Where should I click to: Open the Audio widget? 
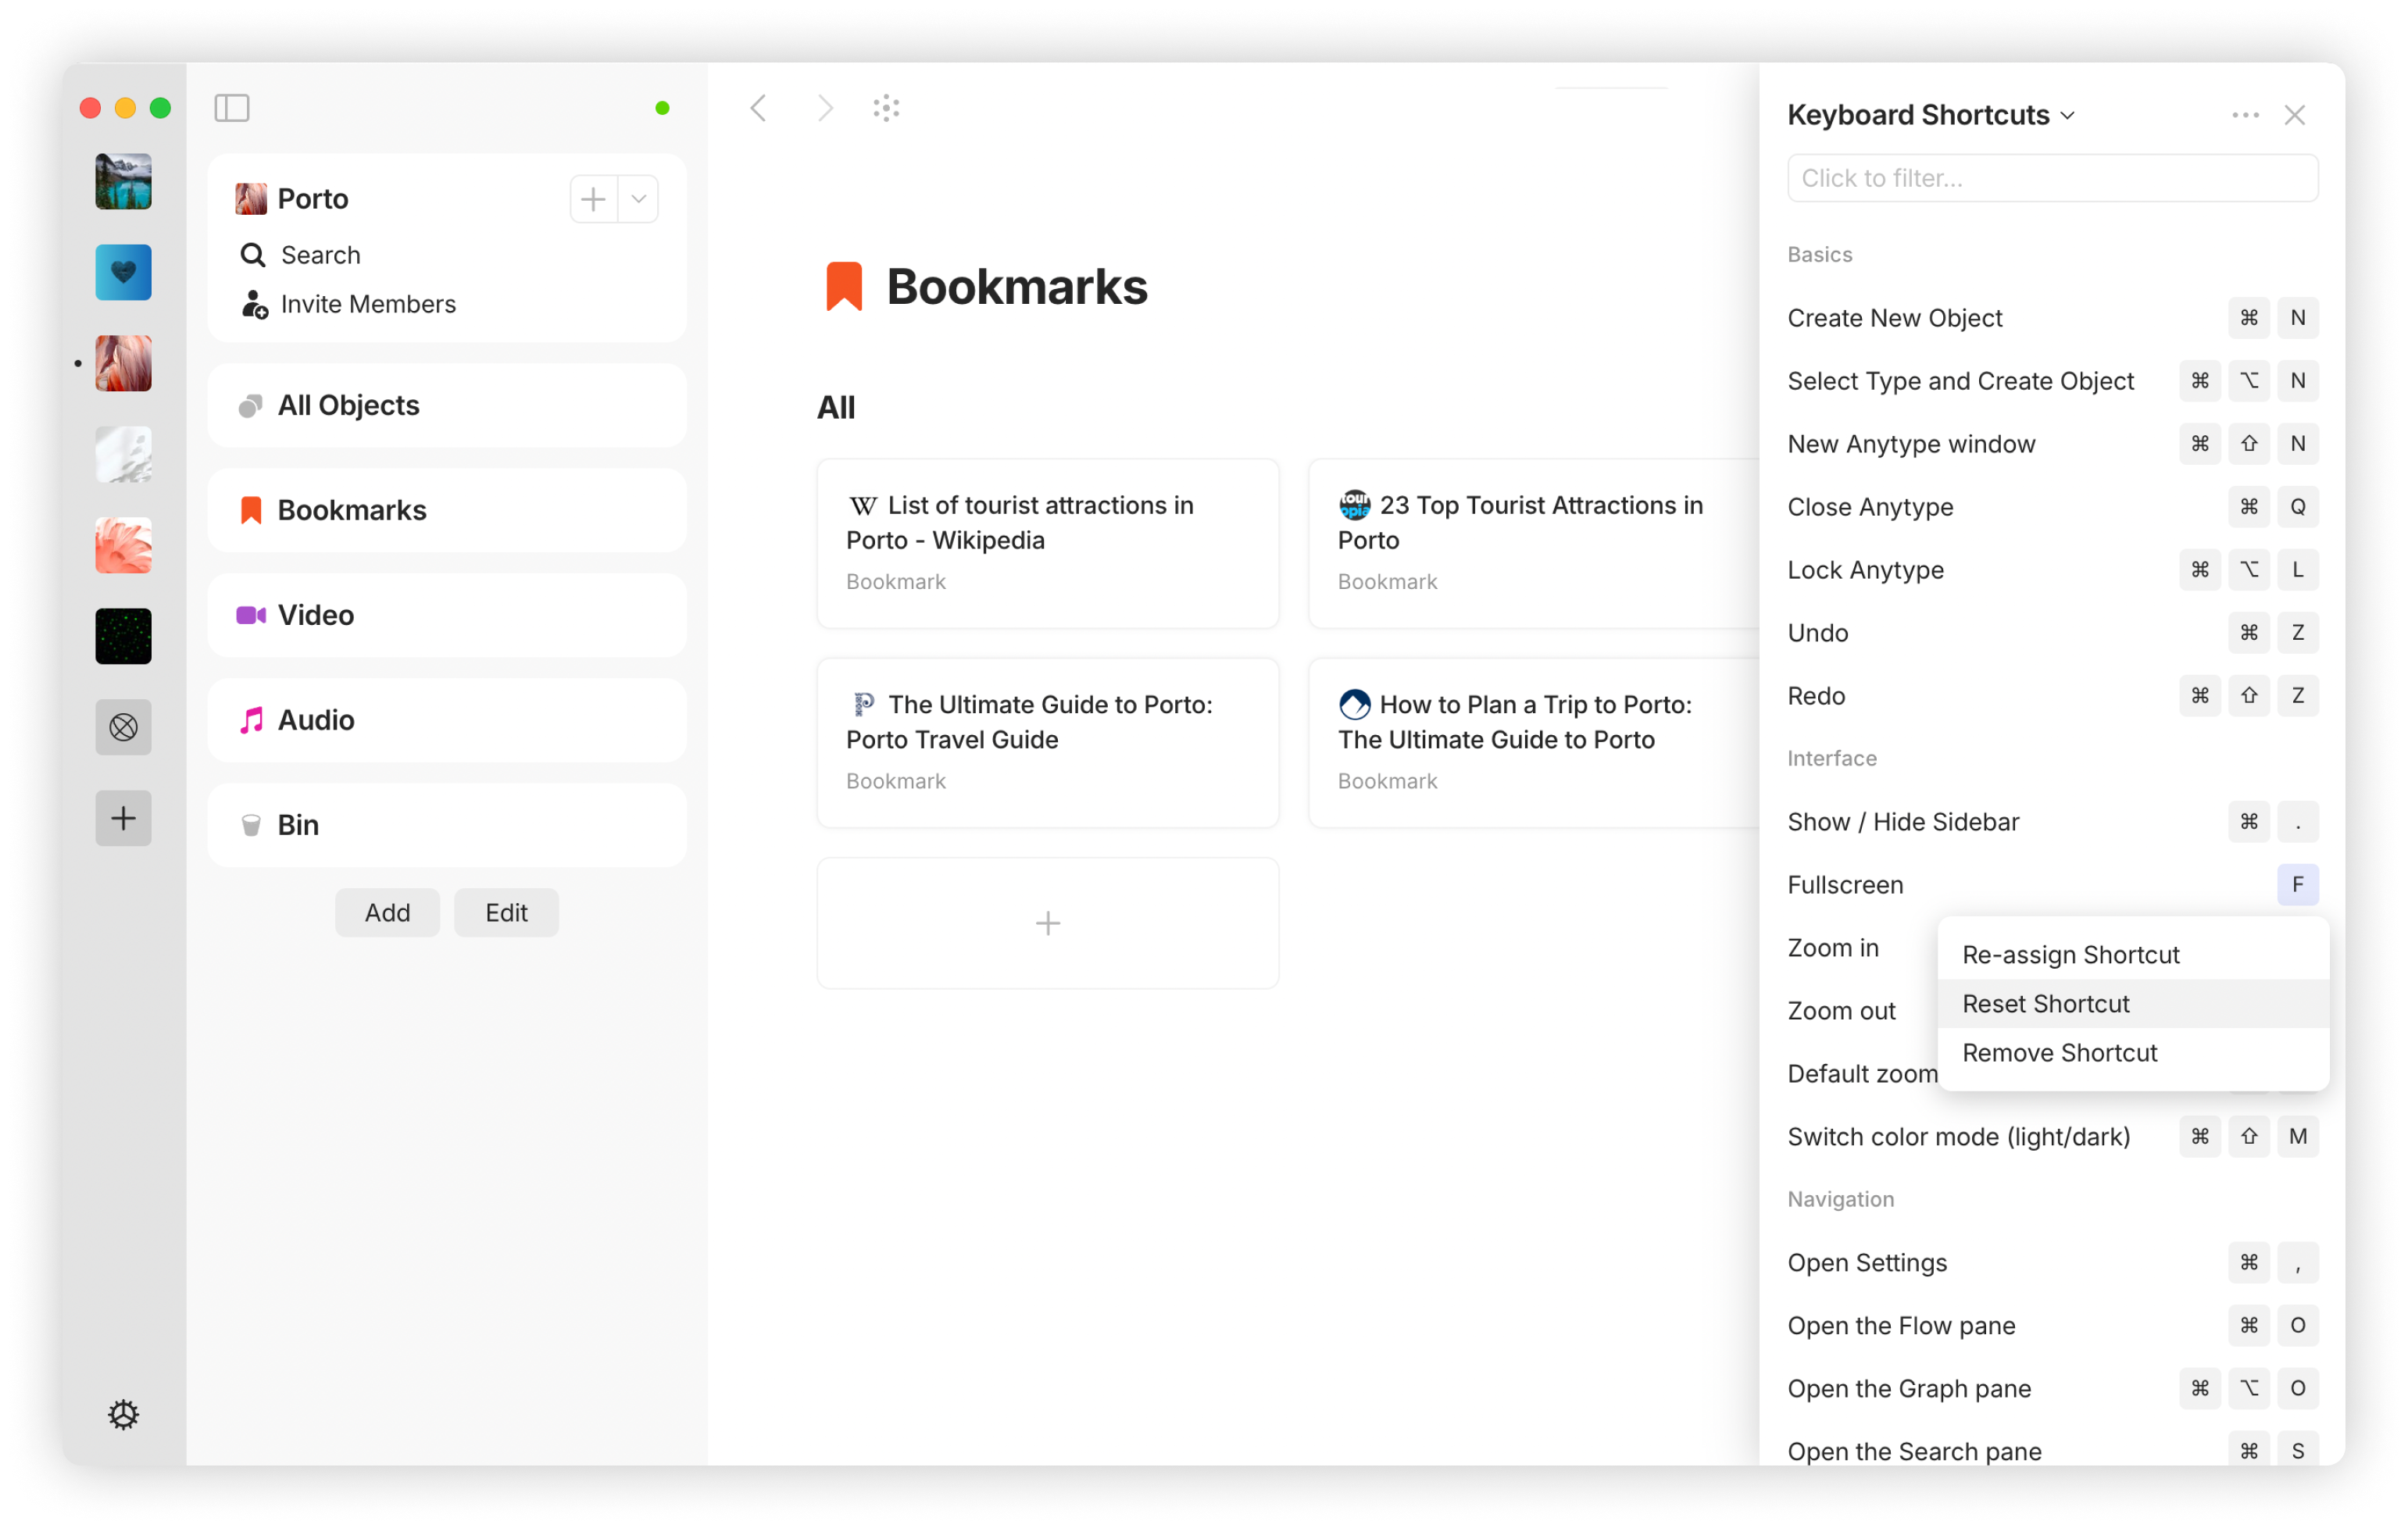tap(447, 720)
